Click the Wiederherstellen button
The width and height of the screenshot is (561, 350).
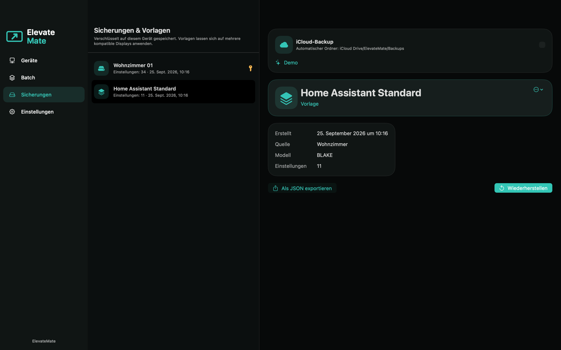click(x=523, y=188)
